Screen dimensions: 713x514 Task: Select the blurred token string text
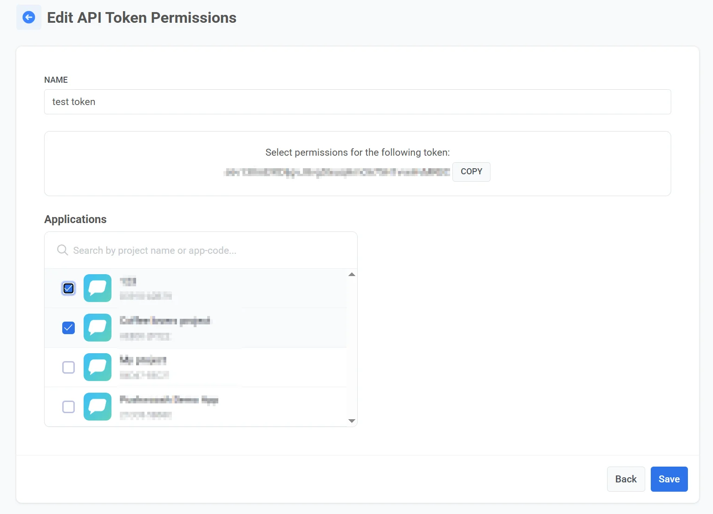[336, 171]
